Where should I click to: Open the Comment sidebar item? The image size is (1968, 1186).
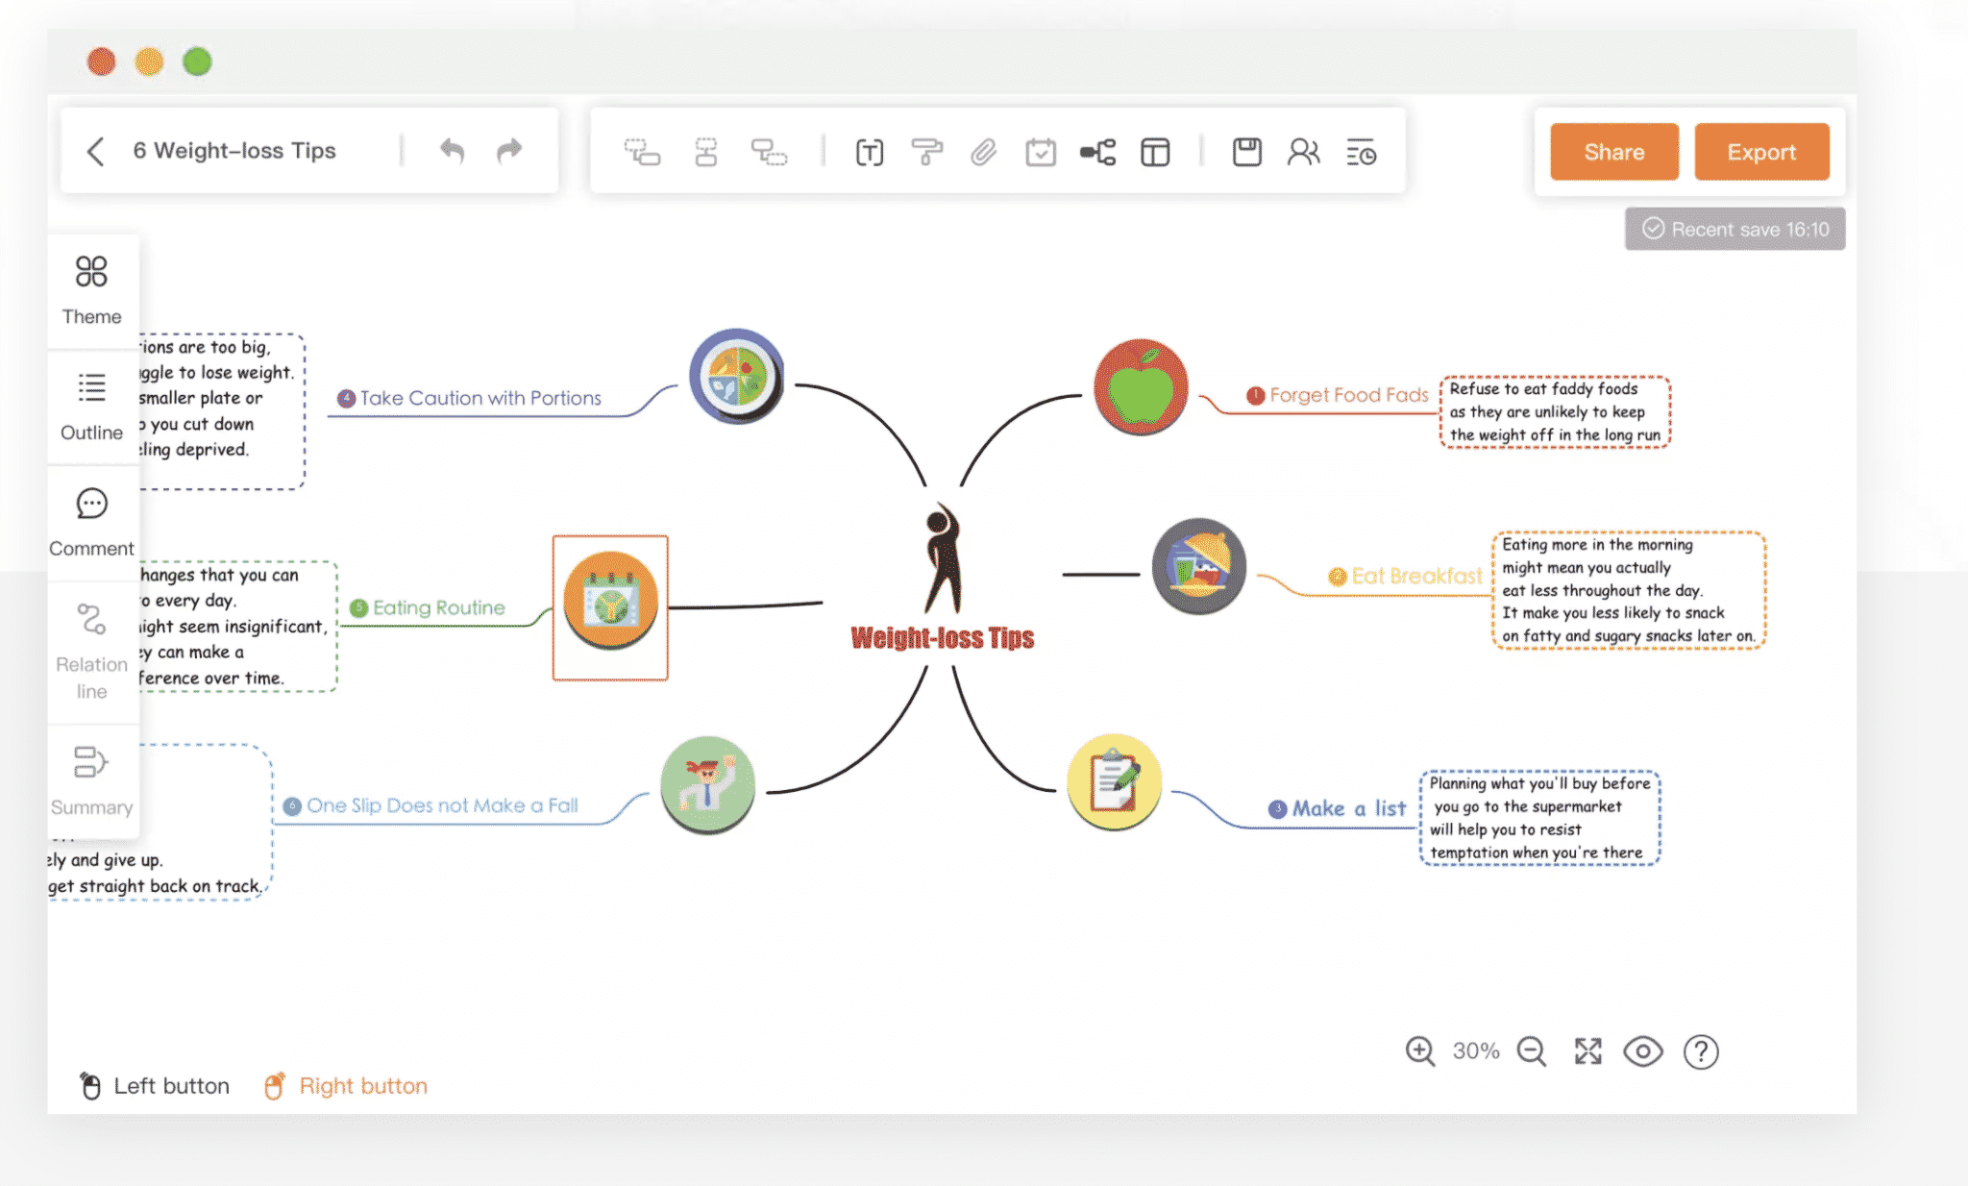(x=92, y=521)
